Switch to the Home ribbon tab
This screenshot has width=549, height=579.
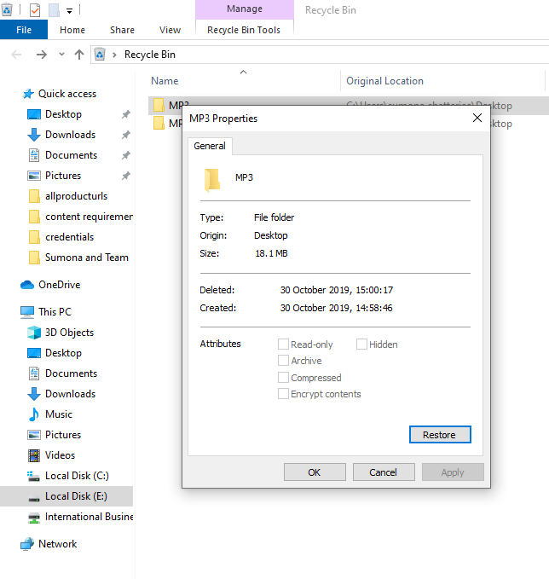click(72, 30)
